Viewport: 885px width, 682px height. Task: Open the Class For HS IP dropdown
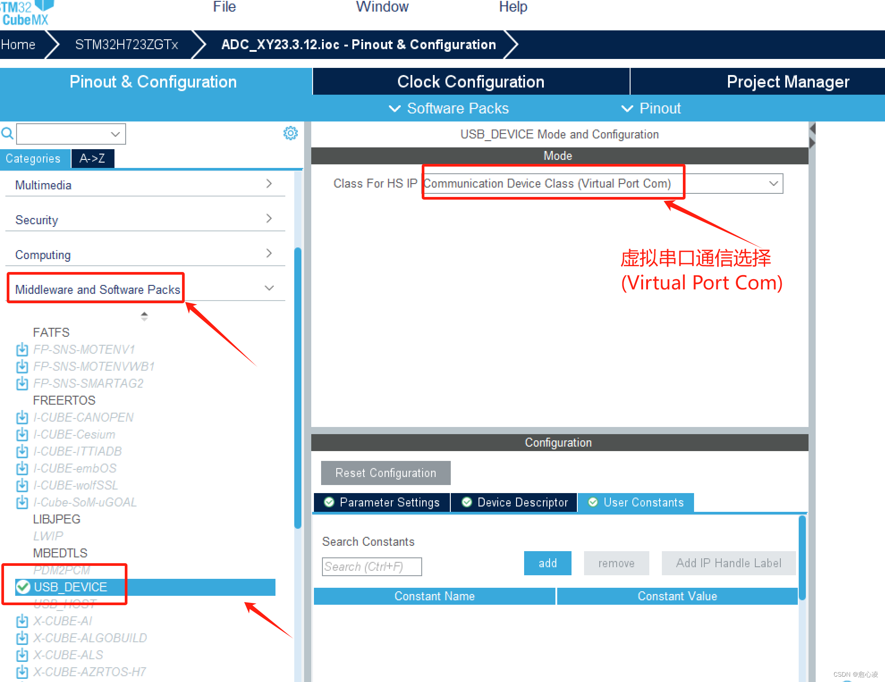[773, 183]
